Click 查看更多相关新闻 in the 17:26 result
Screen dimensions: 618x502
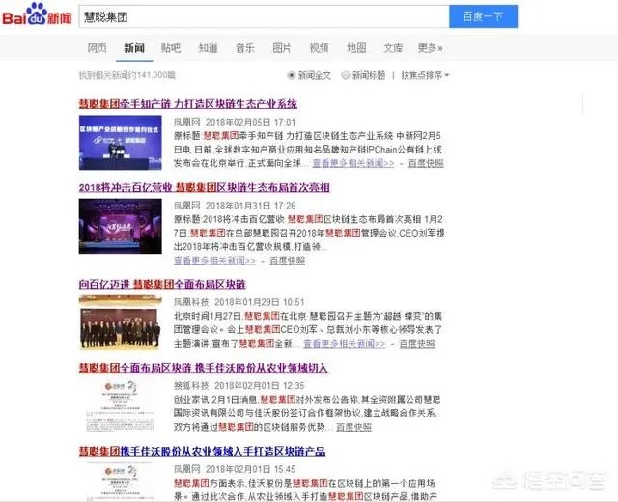coord(214,261)
